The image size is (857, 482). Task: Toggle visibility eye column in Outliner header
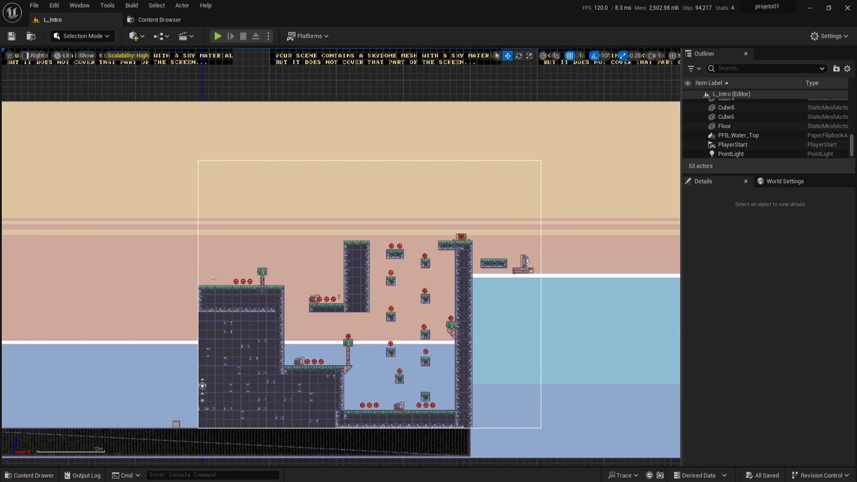click(x=688, y=83)
